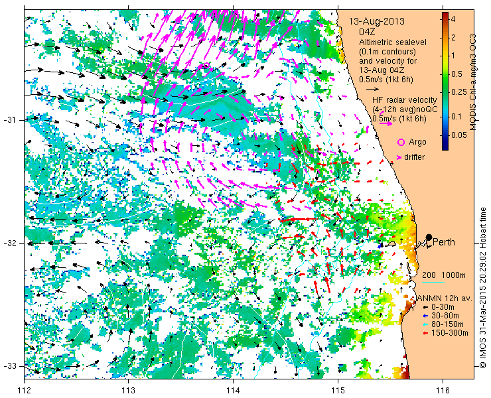The image size is (491, 398).
Task: Click the latitude axis label '-33'
Action: pos(9,366)
